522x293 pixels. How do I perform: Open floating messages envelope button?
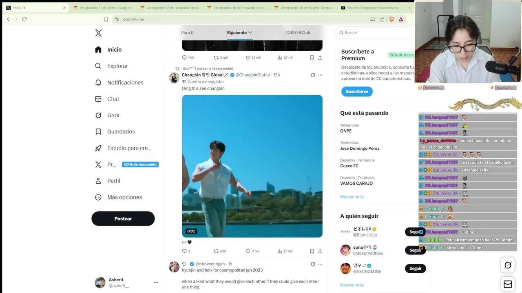point(508,284)
